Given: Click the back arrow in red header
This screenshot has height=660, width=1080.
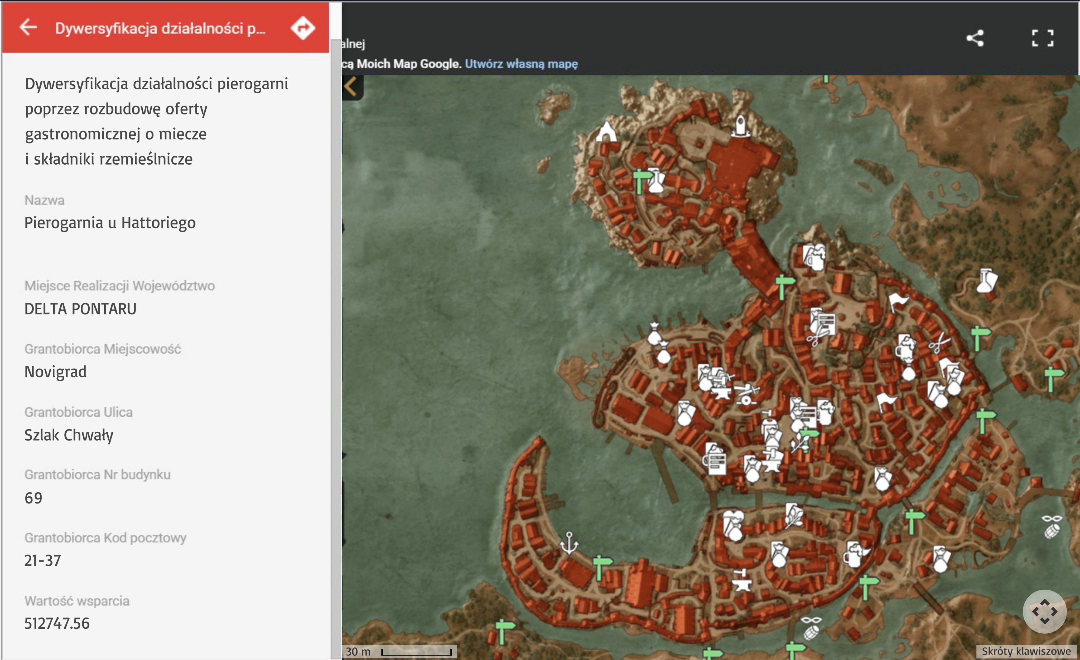Looking at the screenshot, I should 28,27.
